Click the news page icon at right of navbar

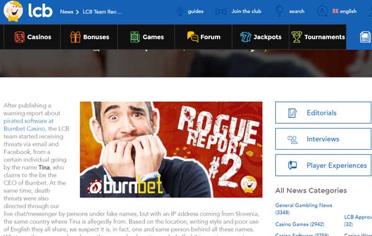(365, 37)
